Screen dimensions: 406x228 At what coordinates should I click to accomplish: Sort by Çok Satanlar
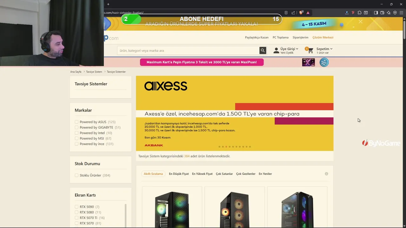point(224,174)
